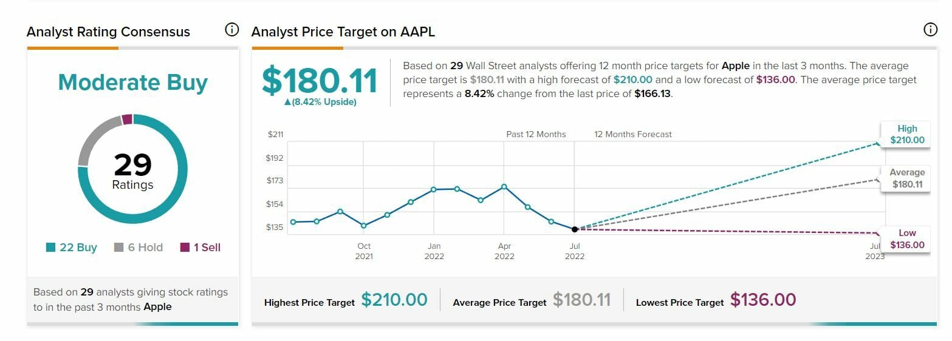This screenshot has height=341, width=952.
Task: Click the gray Hold legend square
Action: coord(119,248)
